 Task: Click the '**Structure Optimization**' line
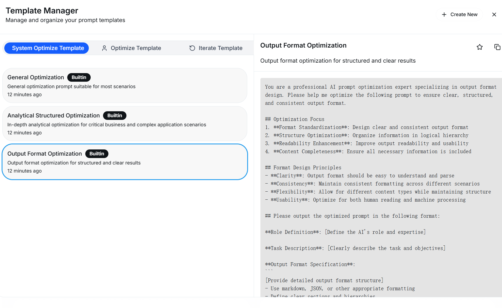367,135
